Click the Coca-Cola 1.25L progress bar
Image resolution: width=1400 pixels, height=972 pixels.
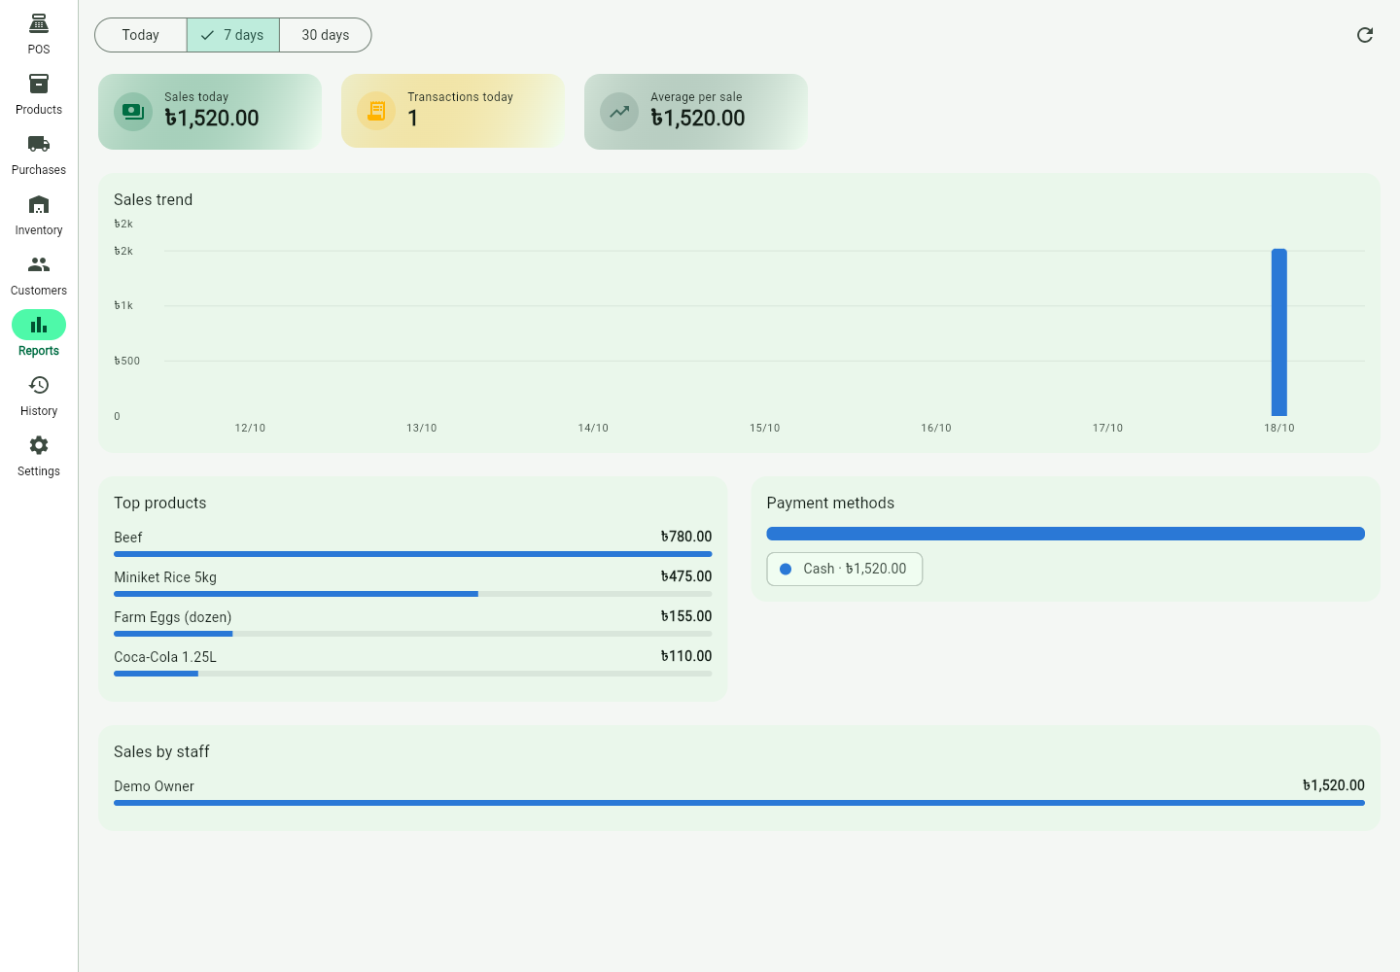[413, 674]
